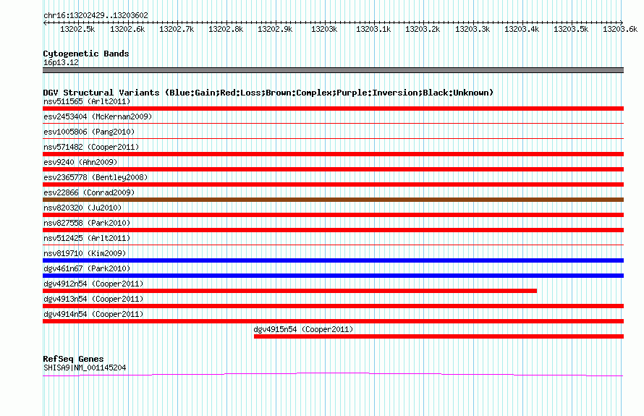
Task: Click the esv2453404 (McKernan2009) label
Action: click(x=98, y=116)
